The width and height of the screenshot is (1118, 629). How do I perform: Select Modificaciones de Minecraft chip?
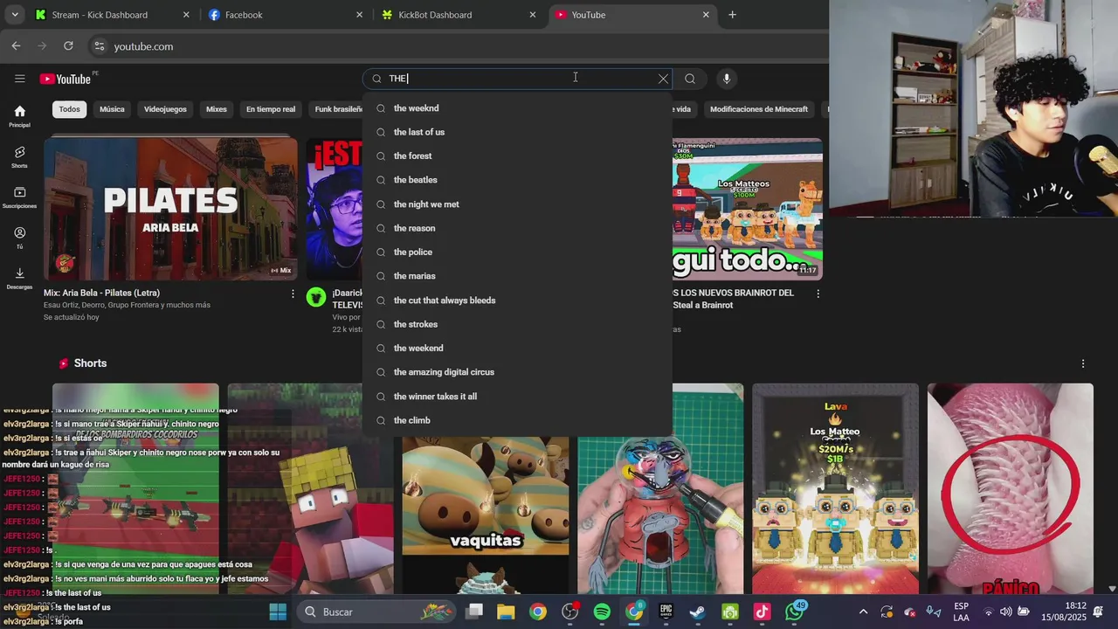[759, 109]
